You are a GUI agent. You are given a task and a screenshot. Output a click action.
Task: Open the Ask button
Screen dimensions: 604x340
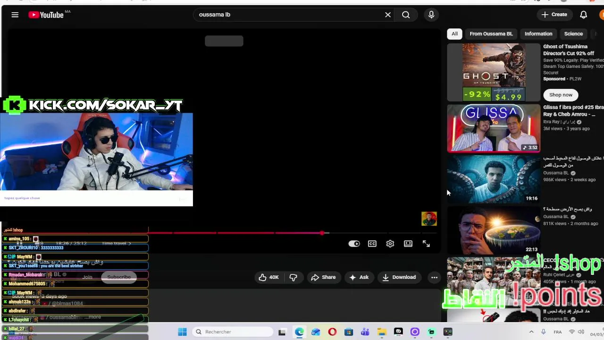(x=359, y=277)
